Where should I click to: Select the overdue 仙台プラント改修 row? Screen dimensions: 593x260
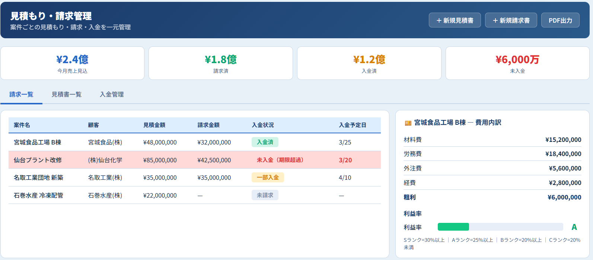tap(38, 160)
